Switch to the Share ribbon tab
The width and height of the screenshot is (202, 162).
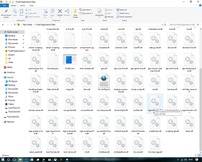point(23,6)
